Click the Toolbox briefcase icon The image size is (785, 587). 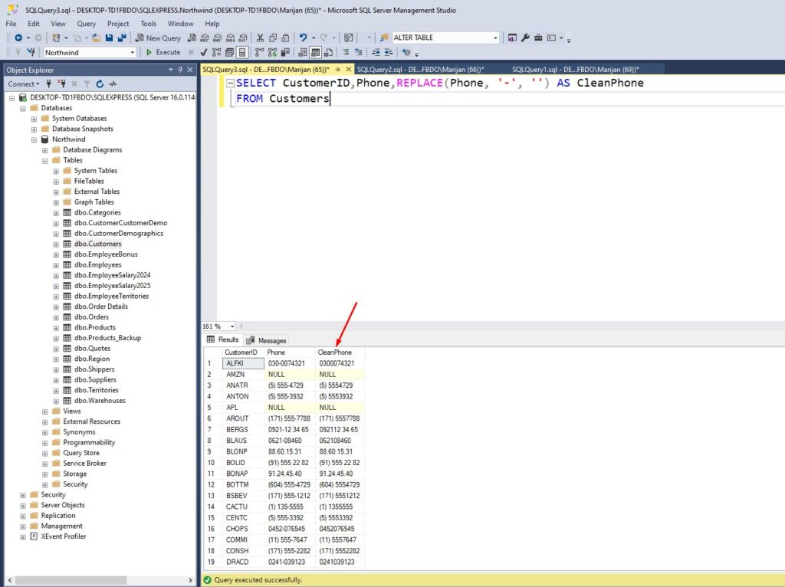[x=538, y=38]
